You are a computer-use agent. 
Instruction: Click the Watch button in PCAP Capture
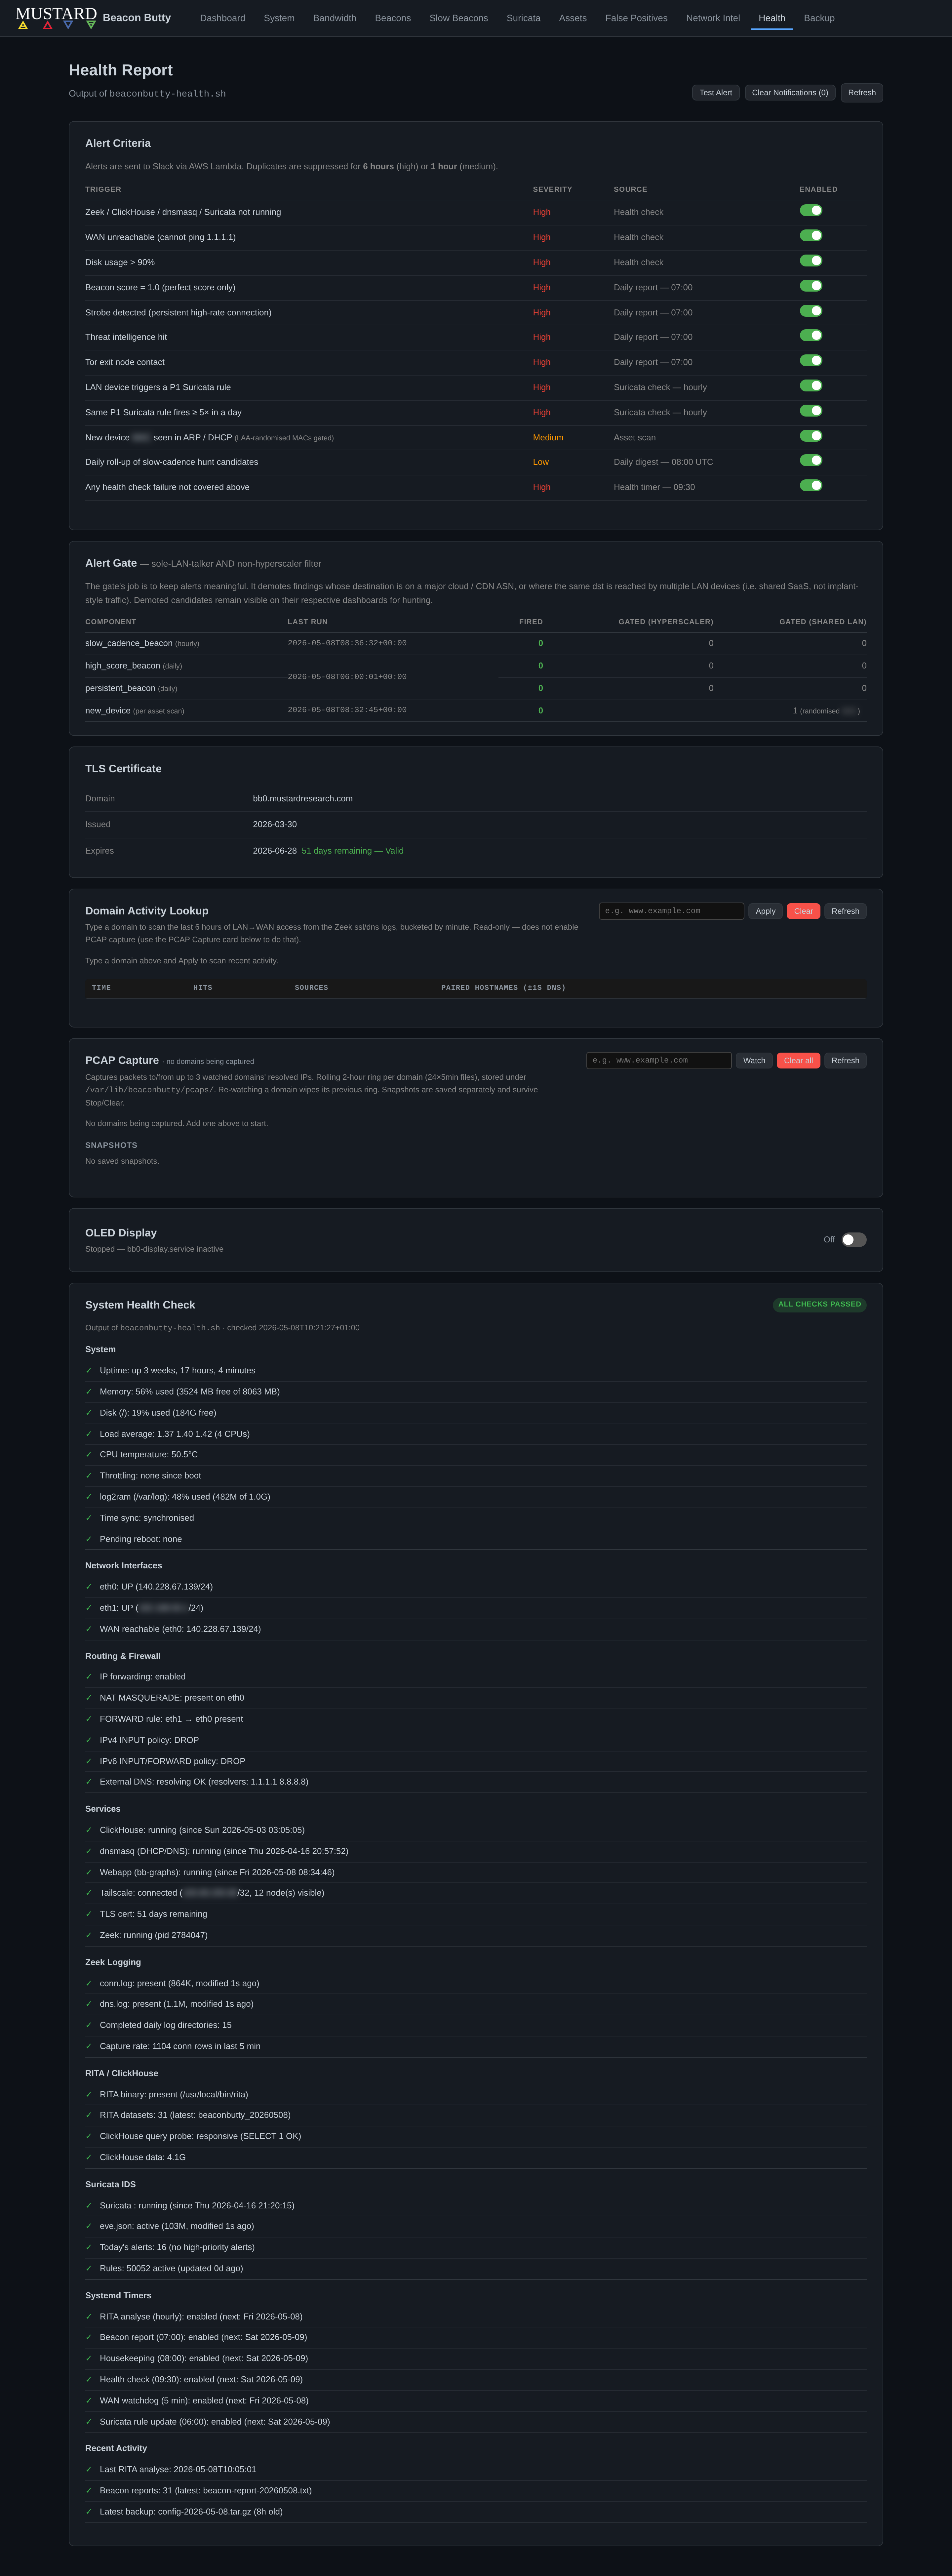[x=754, y=1060]
